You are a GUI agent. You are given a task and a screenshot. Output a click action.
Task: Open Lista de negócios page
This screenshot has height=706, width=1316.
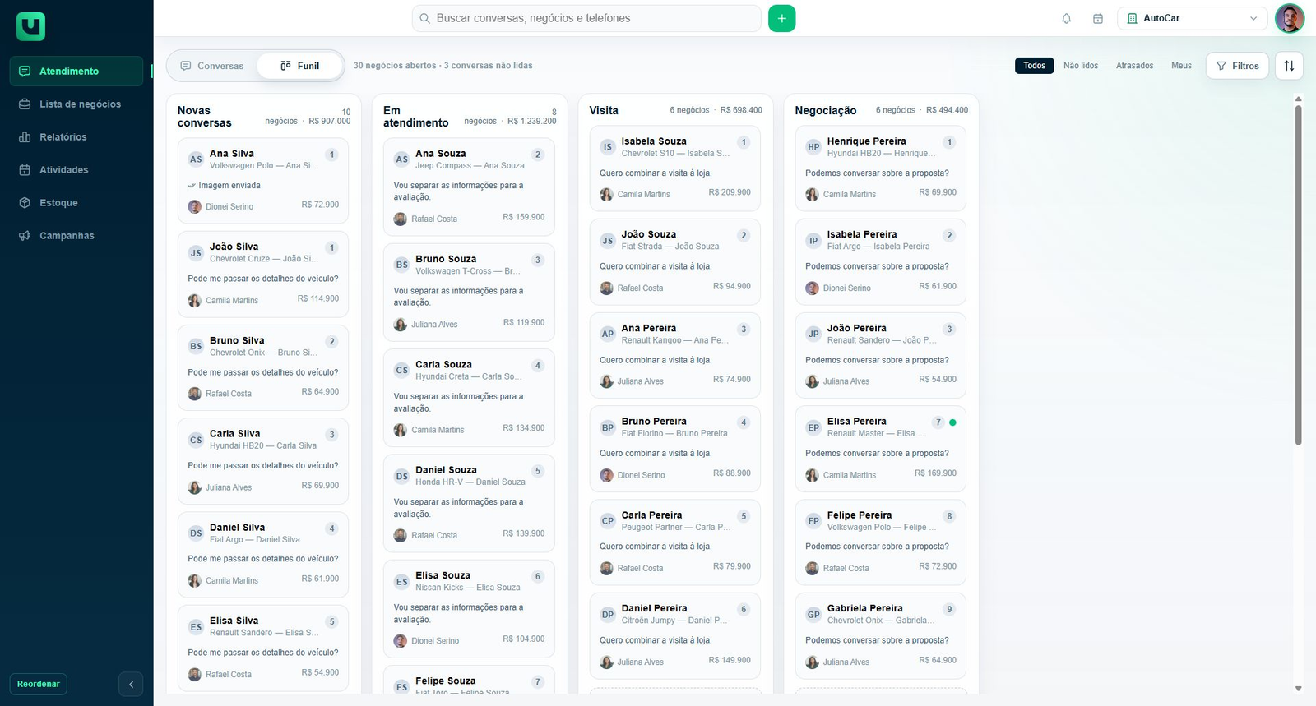76,104
